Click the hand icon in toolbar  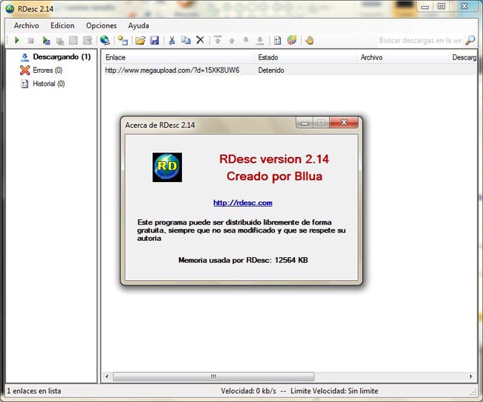[x=309, y=40]
